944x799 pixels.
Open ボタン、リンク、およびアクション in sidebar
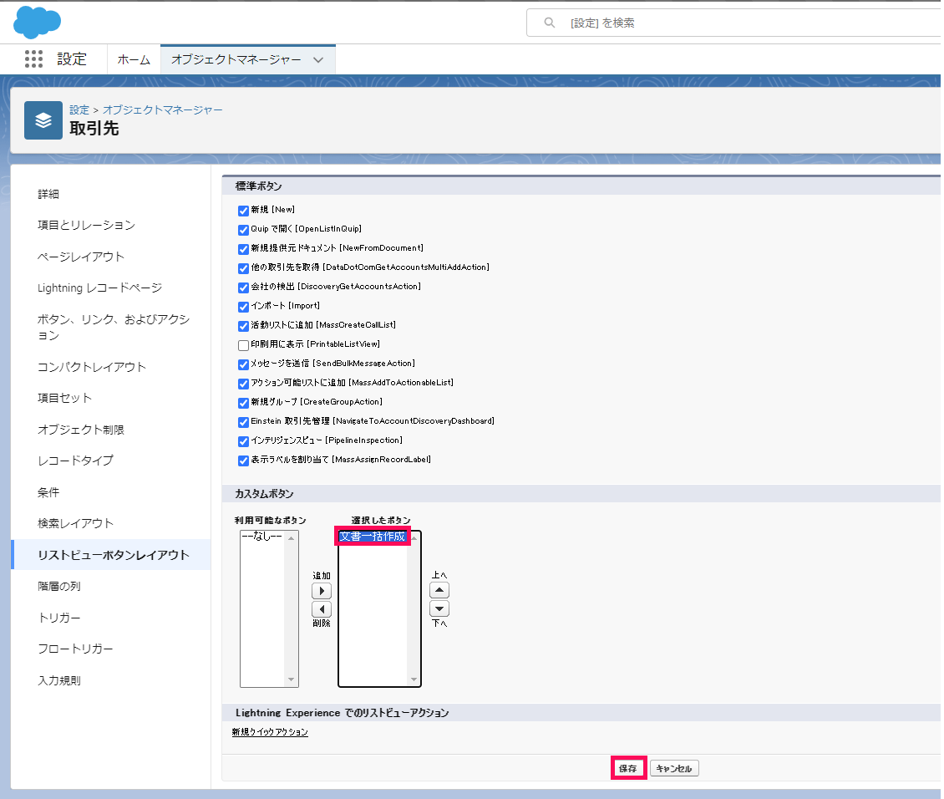click(114, 327)
